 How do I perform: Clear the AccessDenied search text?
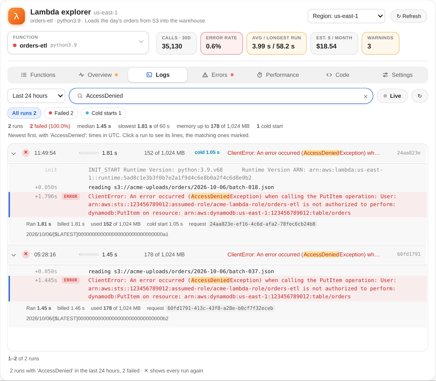(366, 96)
